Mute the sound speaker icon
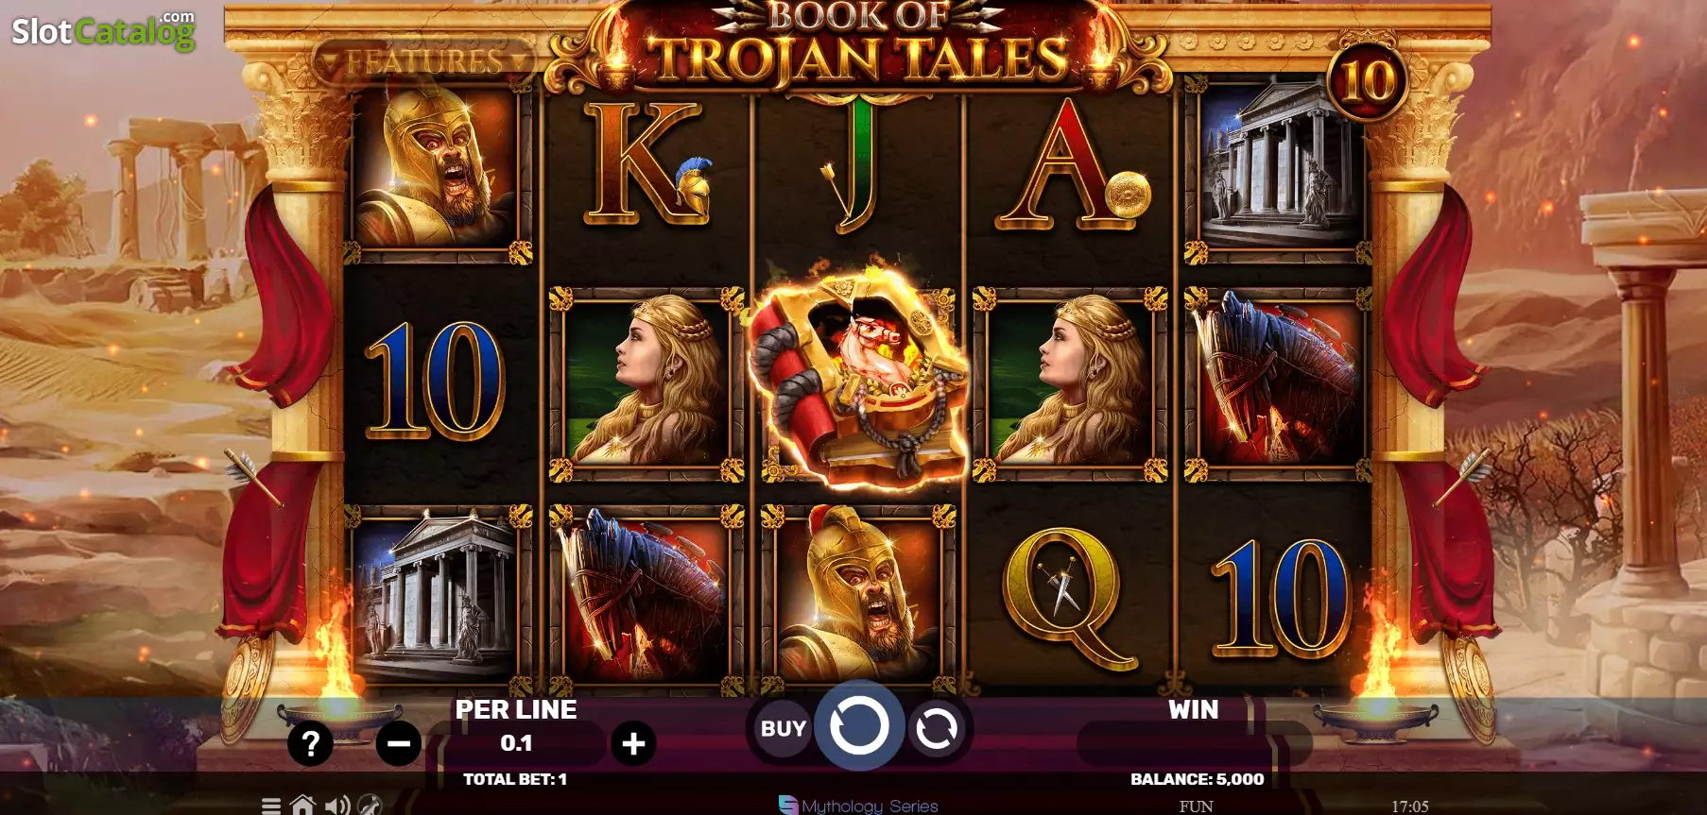The image size is (1707, 815). [x=337, y=806]
